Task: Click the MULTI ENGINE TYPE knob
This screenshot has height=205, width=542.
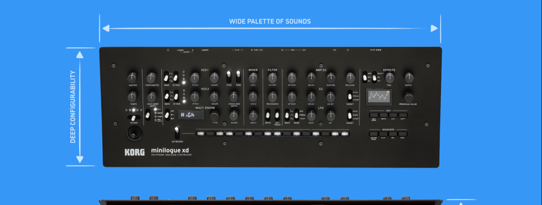Action: pos(215,116)
